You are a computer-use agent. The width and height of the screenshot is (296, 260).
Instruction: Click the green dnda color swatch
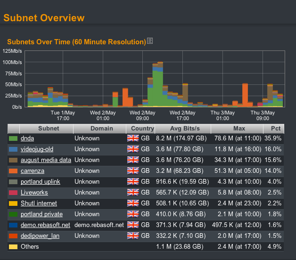(x=13, y=138)
